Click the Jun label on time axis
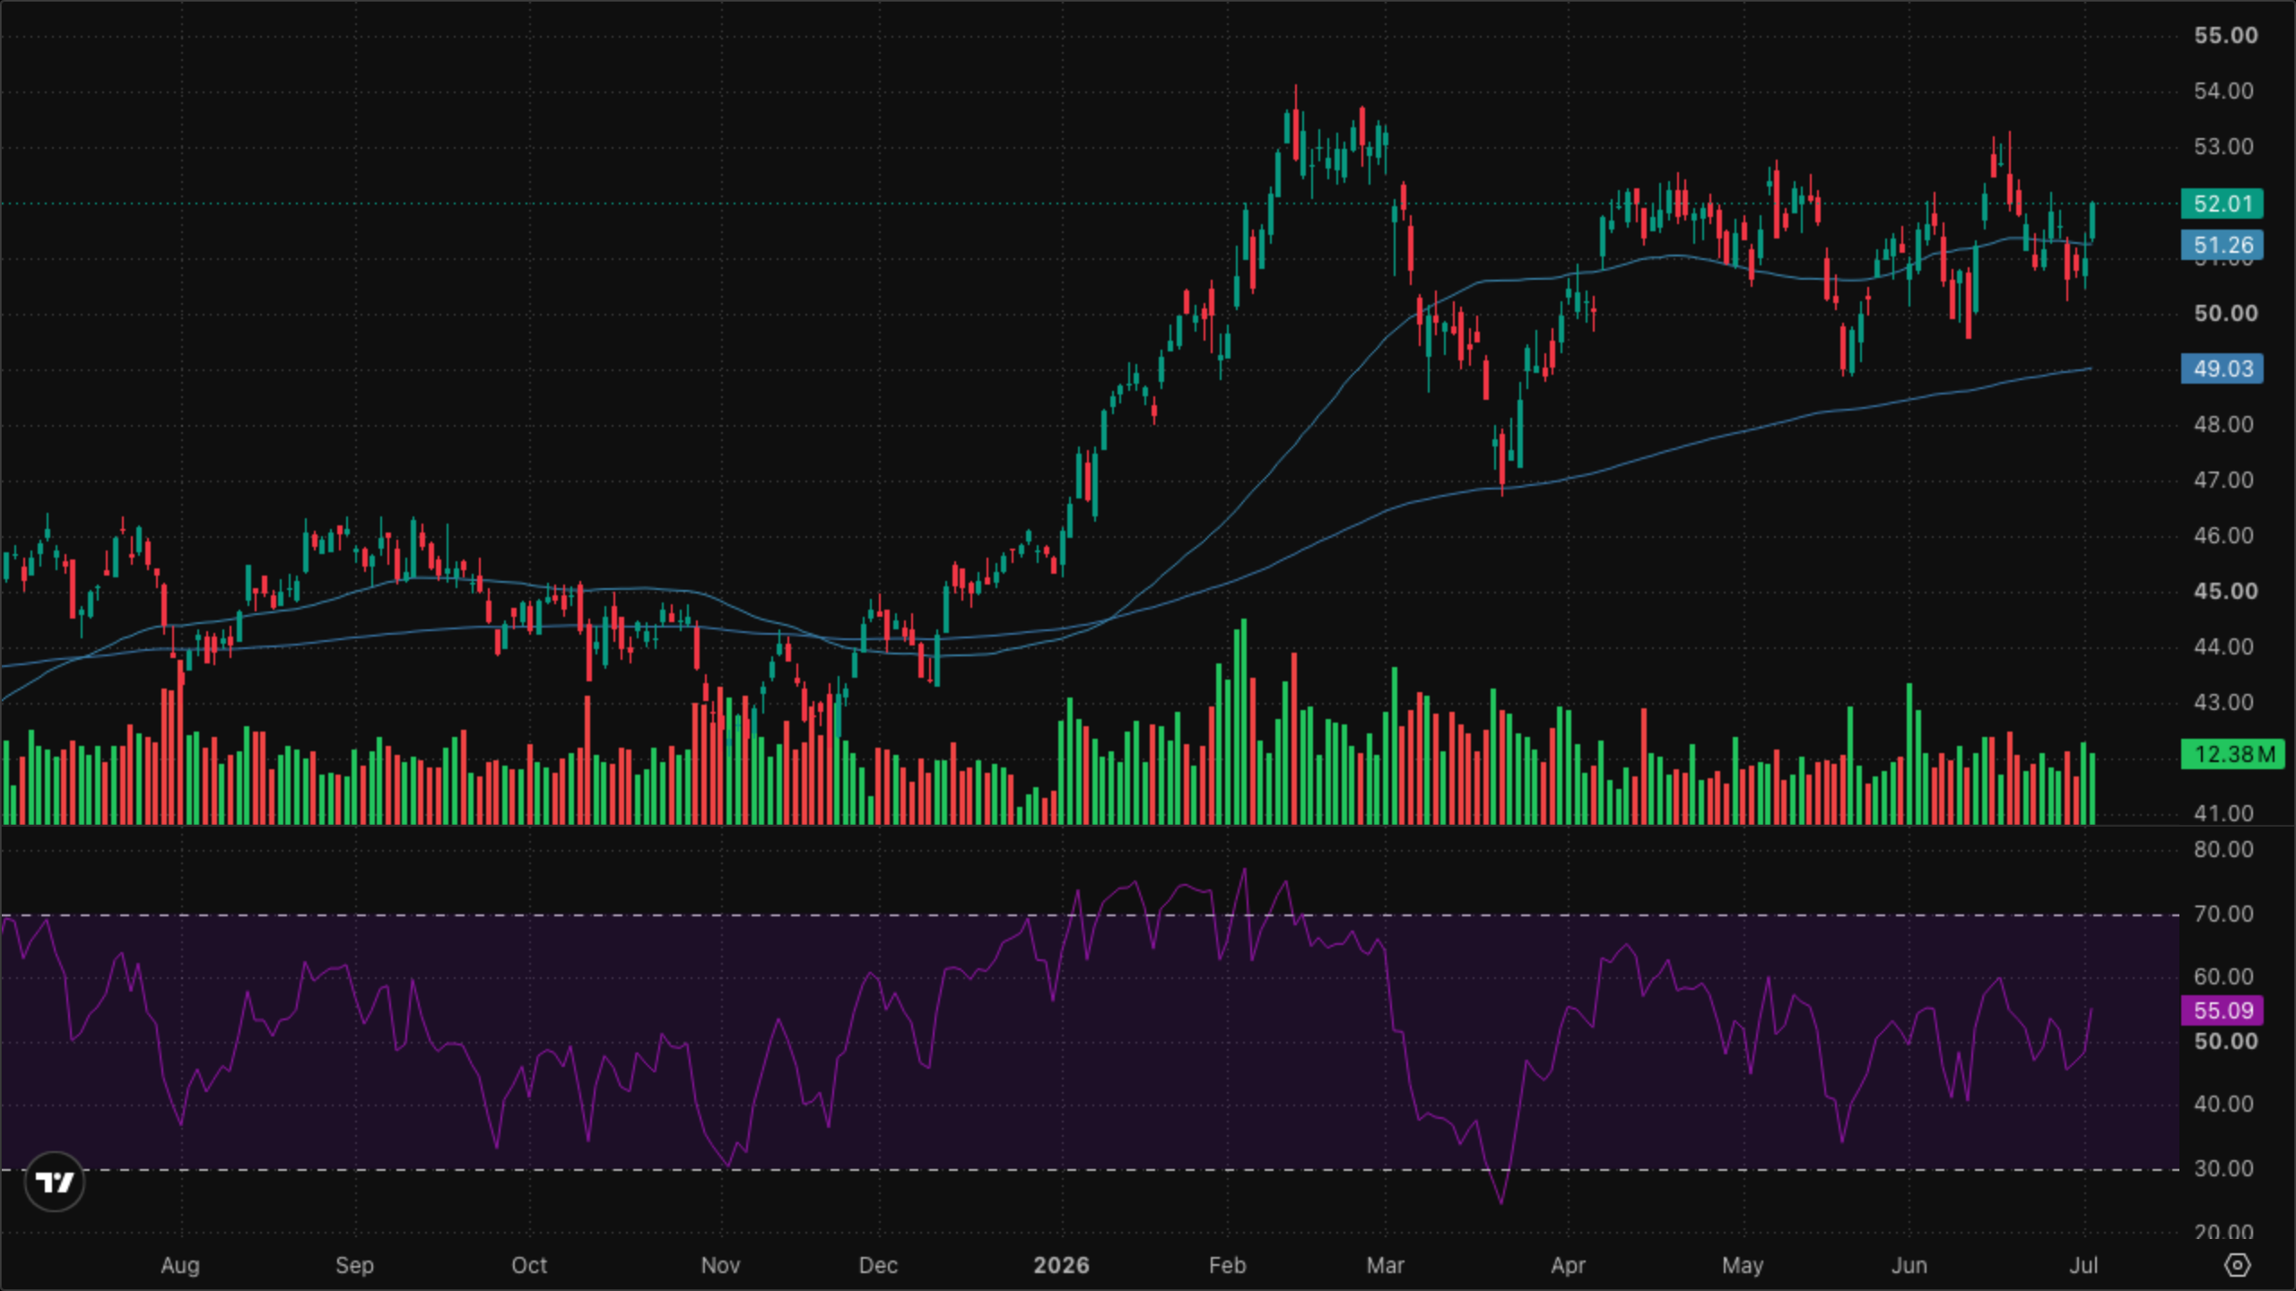The width and height of the screenshot is (2296, 1291). (1909, 1265)
